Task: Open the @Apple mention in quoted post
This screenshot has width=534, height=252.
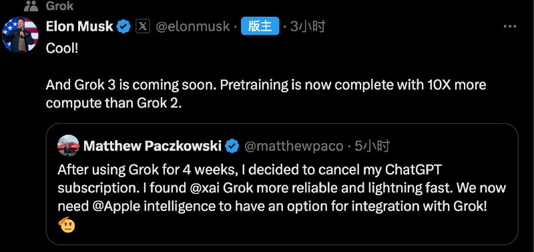Action: pos(115,207)
